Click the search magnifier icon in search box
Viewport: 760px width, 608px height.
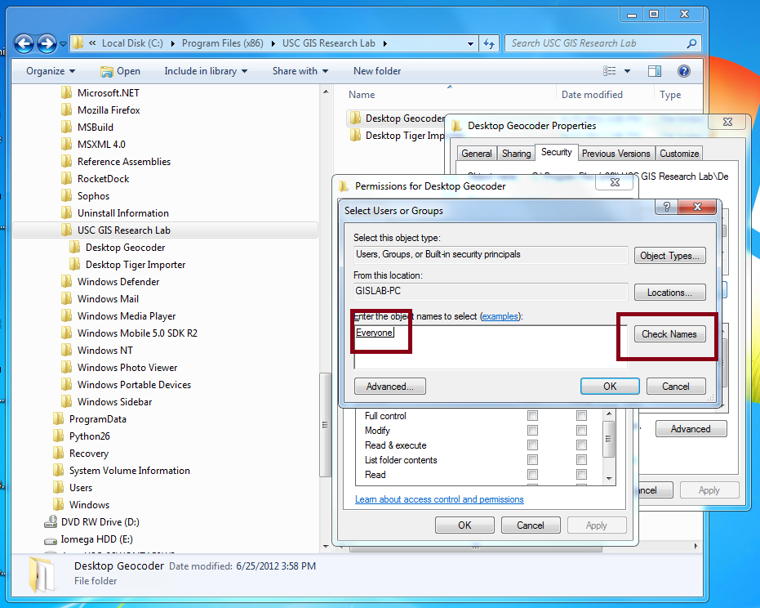tap(691, 43)
